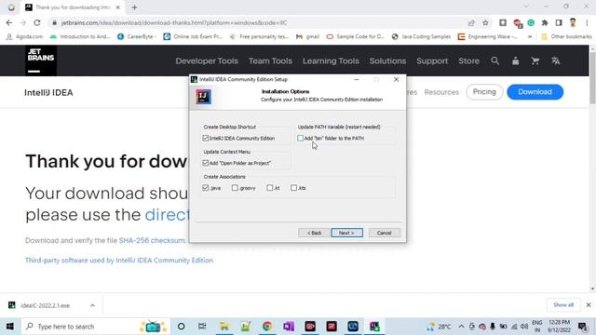This screenshot has width=596, height=335.
Task: Click the volume speaker tray icon
Action: tap(524, 327)
